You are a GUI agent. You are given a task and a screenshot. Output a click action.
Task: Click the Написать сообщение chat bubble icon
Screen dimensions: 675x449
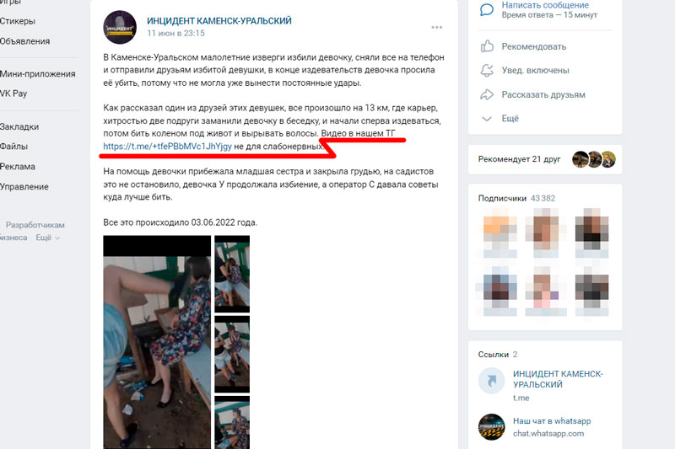[487, 9]
